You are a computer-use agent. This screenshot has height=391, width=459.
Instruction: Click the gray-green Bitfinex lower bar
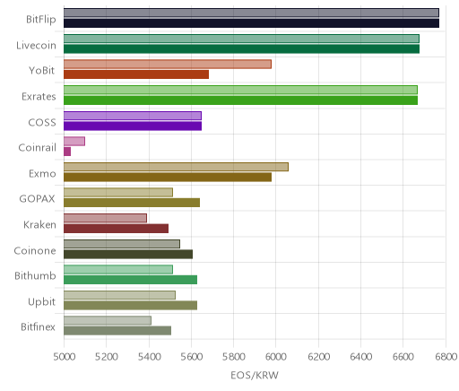[x=117, y=331]
